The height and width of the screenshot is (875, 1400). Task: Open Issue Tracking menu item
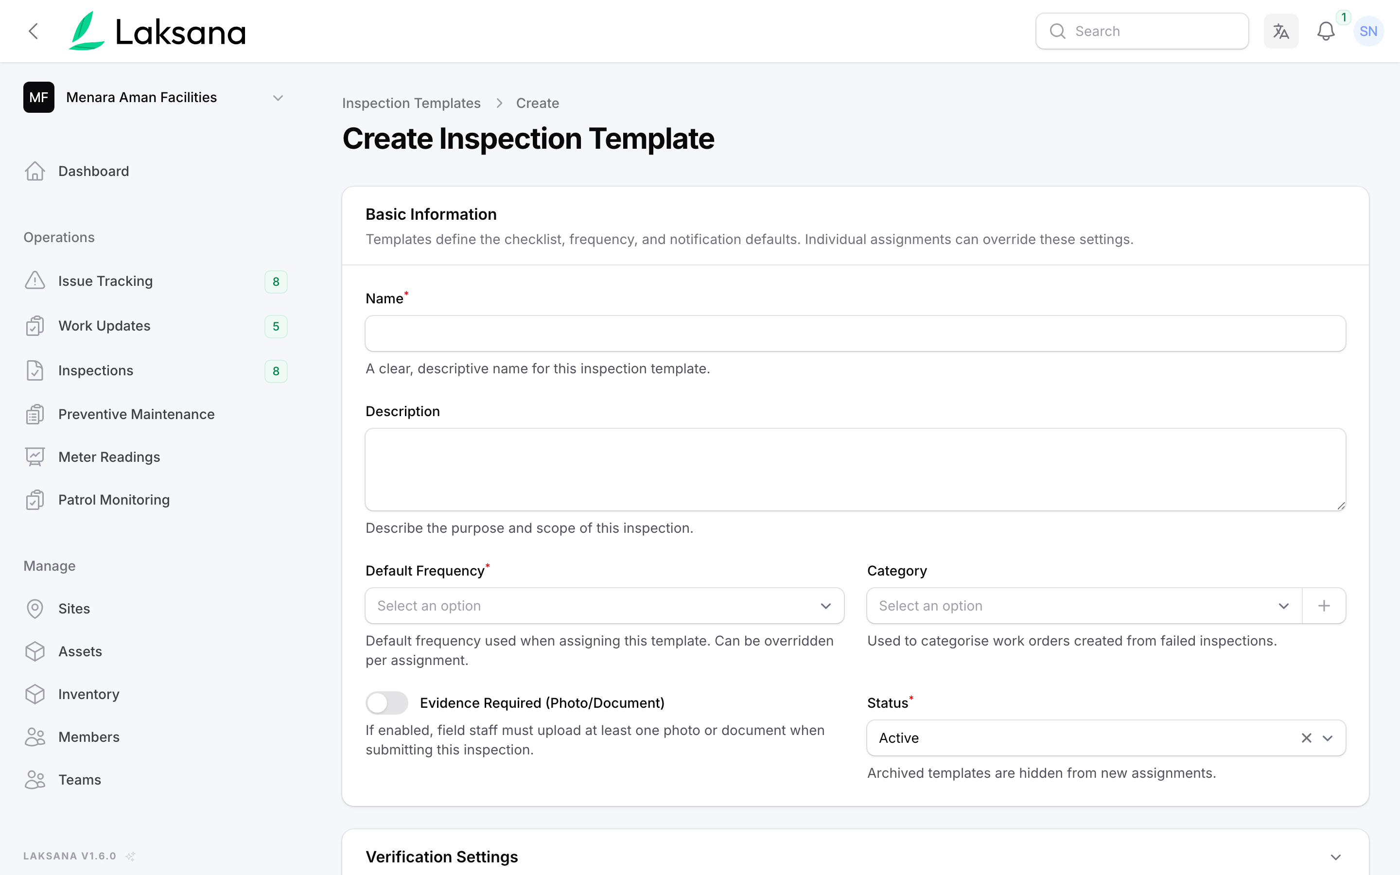(155, 281)
